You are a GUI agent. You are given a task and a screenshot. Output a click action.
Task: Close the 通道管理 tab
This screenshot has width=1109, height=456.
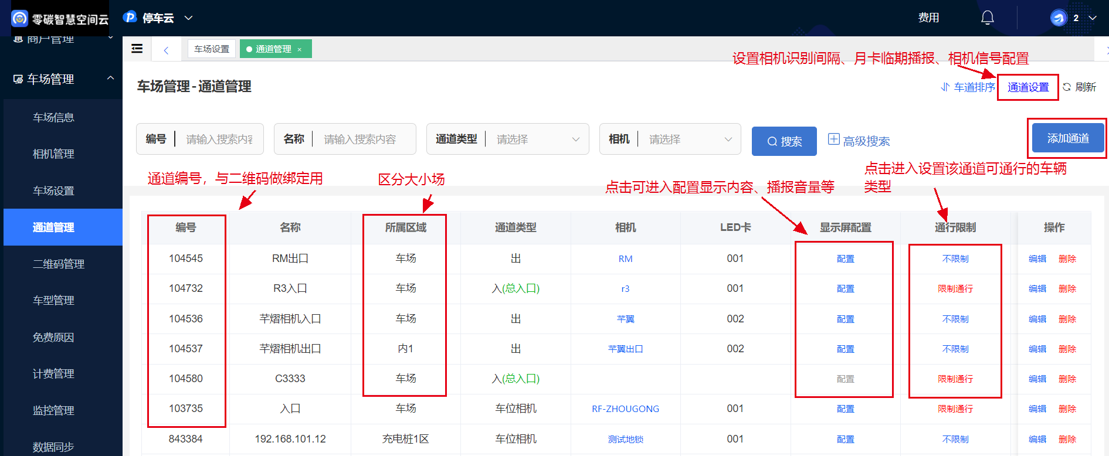tap(299, 50)
